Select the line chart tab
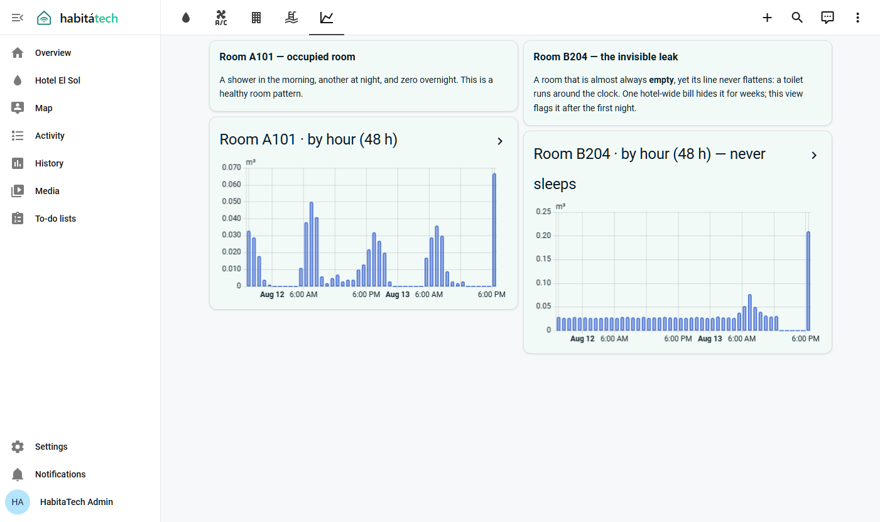Image resolution: width=880 pixels, height=522 pixels. coord(327,18)
